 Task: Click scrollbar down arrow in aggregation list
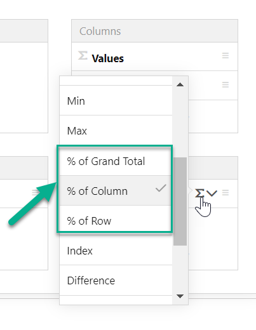(180, 296)
